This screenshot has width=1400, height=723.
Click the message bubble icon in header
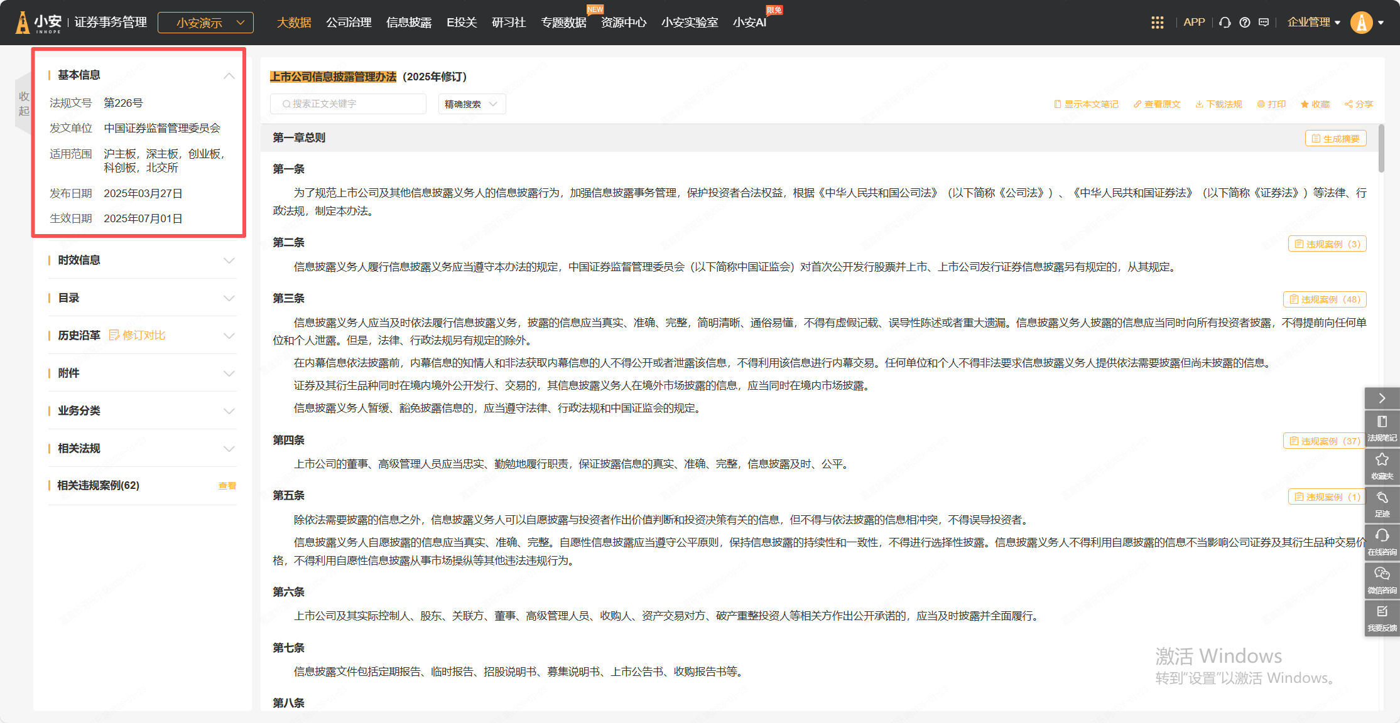[1264, 23]
